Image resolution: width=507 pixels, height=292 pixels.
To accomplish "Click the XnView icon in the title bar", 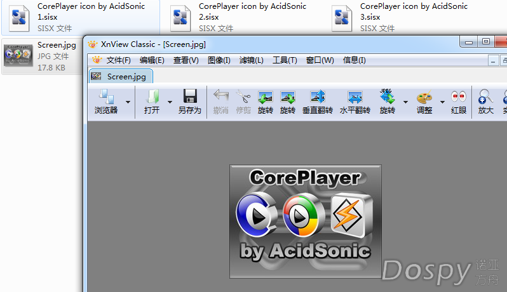I will point(93,44).
